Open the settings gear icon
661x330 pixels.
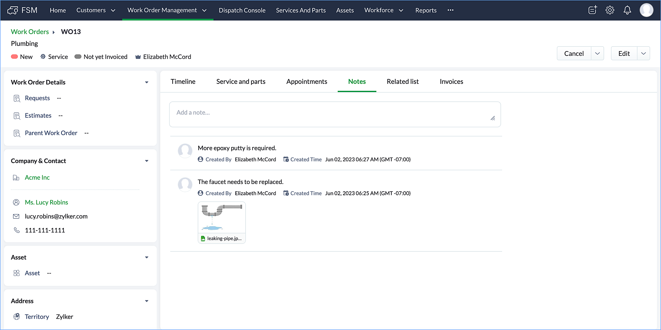pyautogui.click(x=610, y=10)
